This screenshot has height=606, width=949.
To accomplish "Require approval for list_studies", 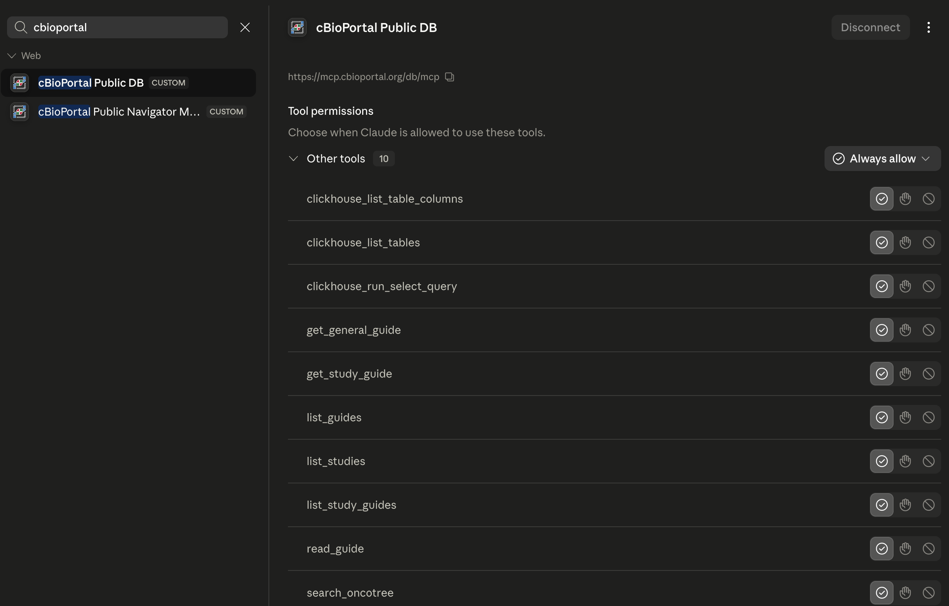I will 905,461.
